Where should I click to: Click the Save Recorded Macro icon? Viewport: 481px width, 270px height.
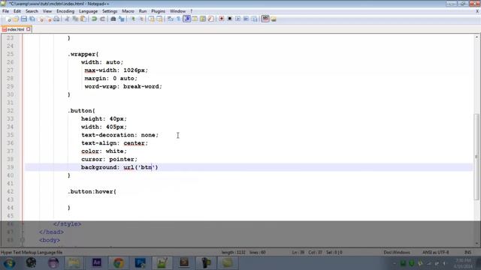[x=254, y=19]
